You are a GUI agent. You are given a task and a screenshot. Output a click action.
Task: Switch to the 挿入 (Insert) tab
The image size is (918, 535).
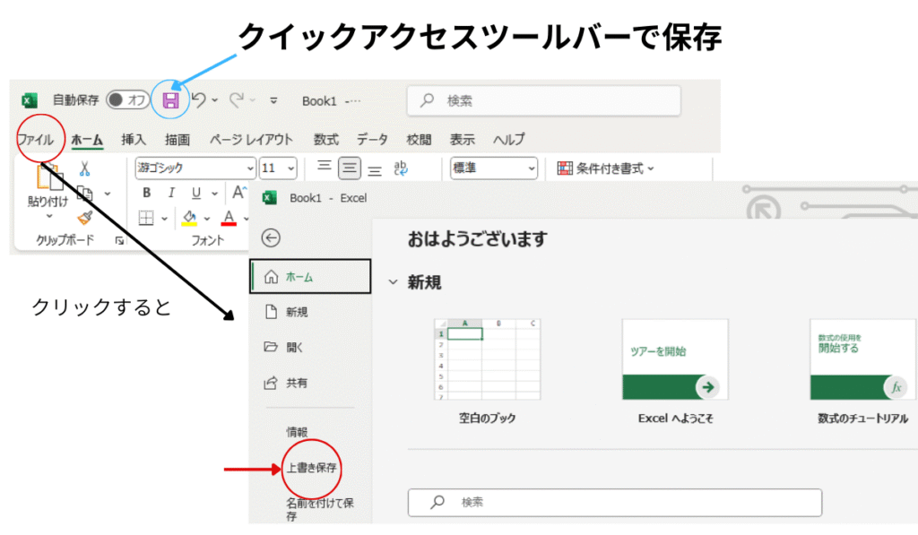click(134, 140)
